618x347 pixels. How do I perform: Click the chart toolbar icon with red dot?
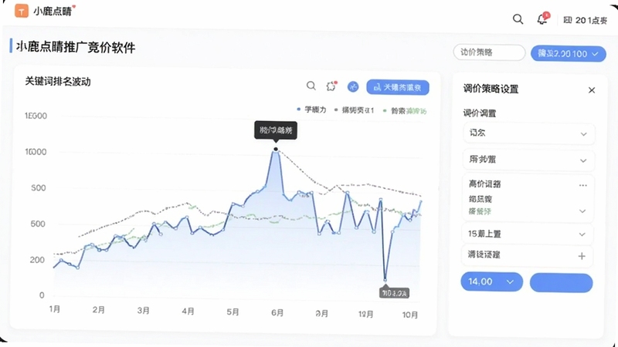331,86
